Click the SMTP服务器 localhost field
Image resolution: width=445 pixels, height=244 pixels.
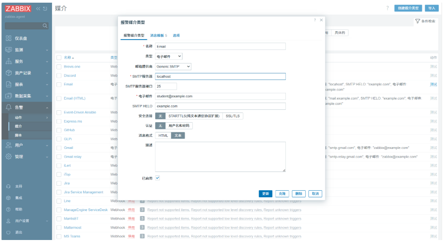[220, 76]
